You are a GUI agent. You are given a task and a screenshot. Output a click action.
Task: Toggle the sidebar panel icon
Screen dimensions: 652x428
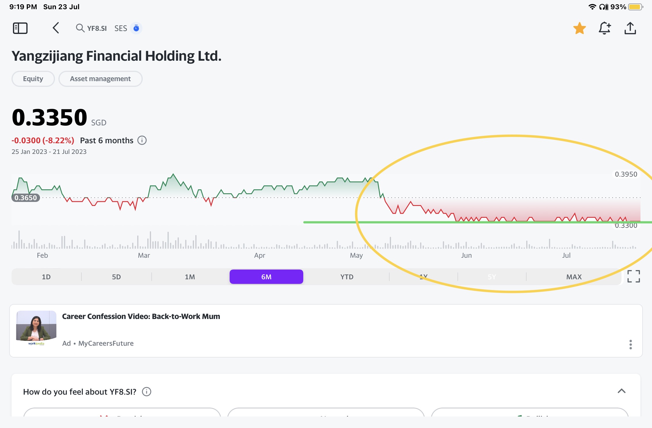pos(20,28)
